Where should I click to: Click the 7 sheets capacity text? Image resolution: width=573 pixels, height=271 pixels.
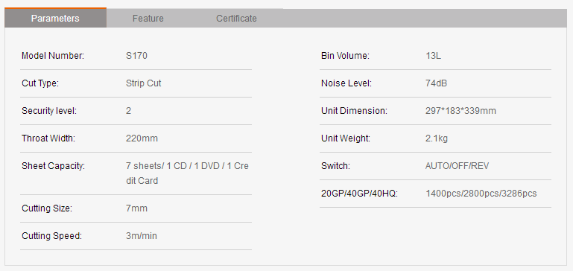[x=187, y=173]
